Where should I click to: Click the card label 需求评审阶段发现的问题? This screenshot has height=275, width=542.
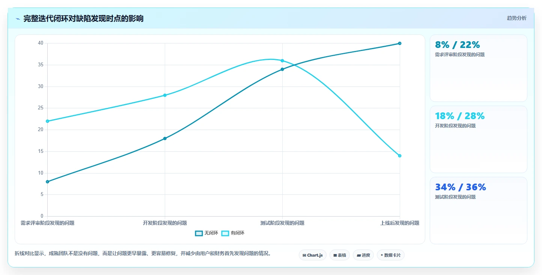pyautogui.click(x=460, y=55)
